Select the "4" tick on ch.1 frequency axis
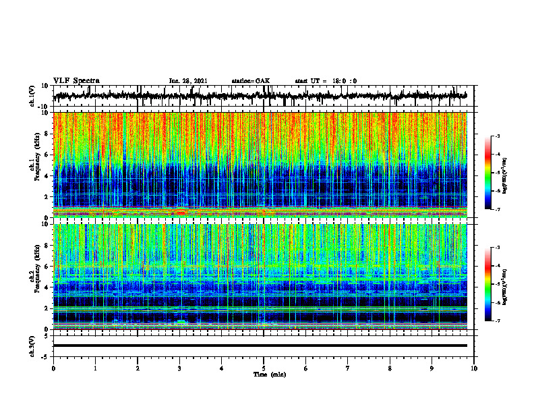Viewport: 534px width, 413px height. click(x=47, y=176)
